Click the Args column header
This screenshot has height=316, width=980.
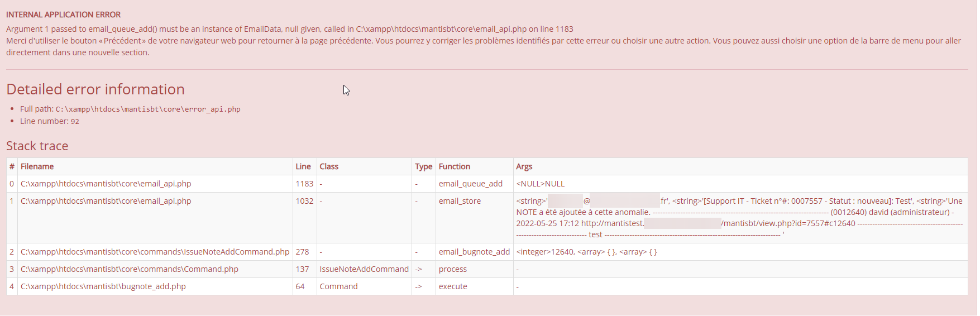click(524, 166)
